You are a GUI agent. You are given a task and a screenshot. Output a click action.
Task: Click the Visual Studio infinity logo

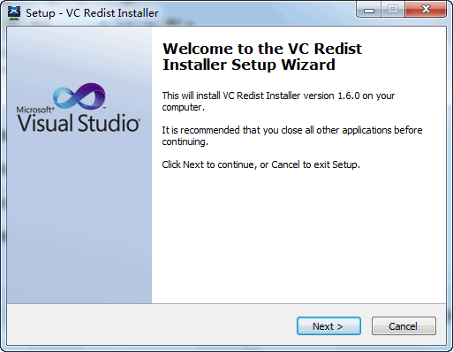click(x=79, y=96)
